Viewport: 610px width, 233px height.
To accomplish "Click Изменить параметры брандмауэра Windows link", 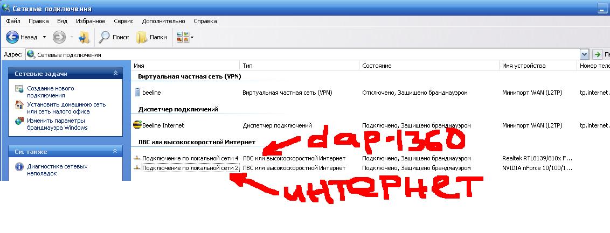I will (x=58, y=124).
